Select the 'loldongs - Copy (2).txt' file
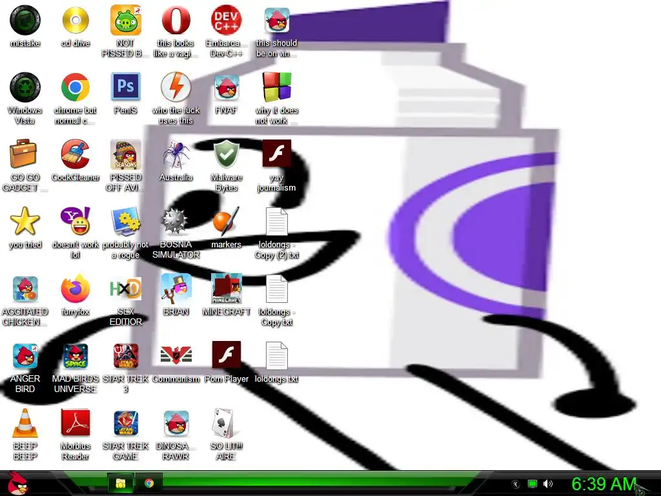The height and width of the screenshot is (496, 661). pos(277,222)
